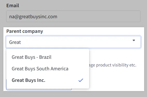Click the Email field label

pos(13,5)
